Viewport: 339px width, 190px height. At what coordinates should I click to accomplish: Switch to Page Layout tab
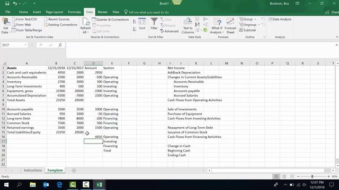tap(54, 12)
